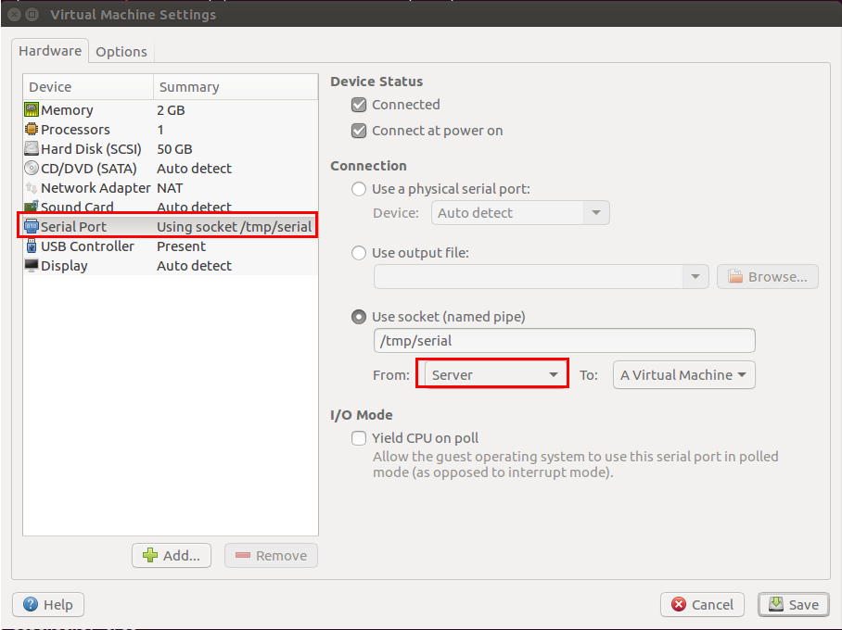Click the Network Adapter icon
842x630 pixels.
pyautogui.click(x=32, y=188)
